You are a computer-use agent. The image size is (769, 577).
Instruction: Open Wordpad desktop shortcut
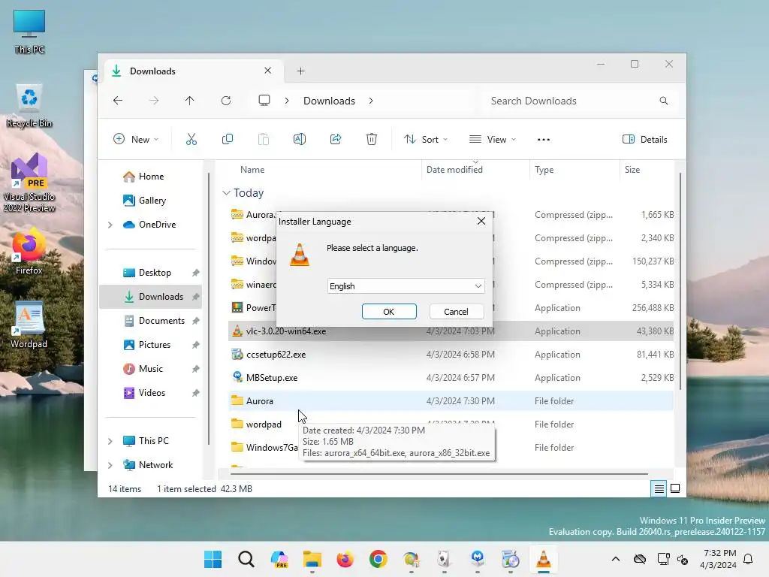pyautogui.click(x=29, y=325)
